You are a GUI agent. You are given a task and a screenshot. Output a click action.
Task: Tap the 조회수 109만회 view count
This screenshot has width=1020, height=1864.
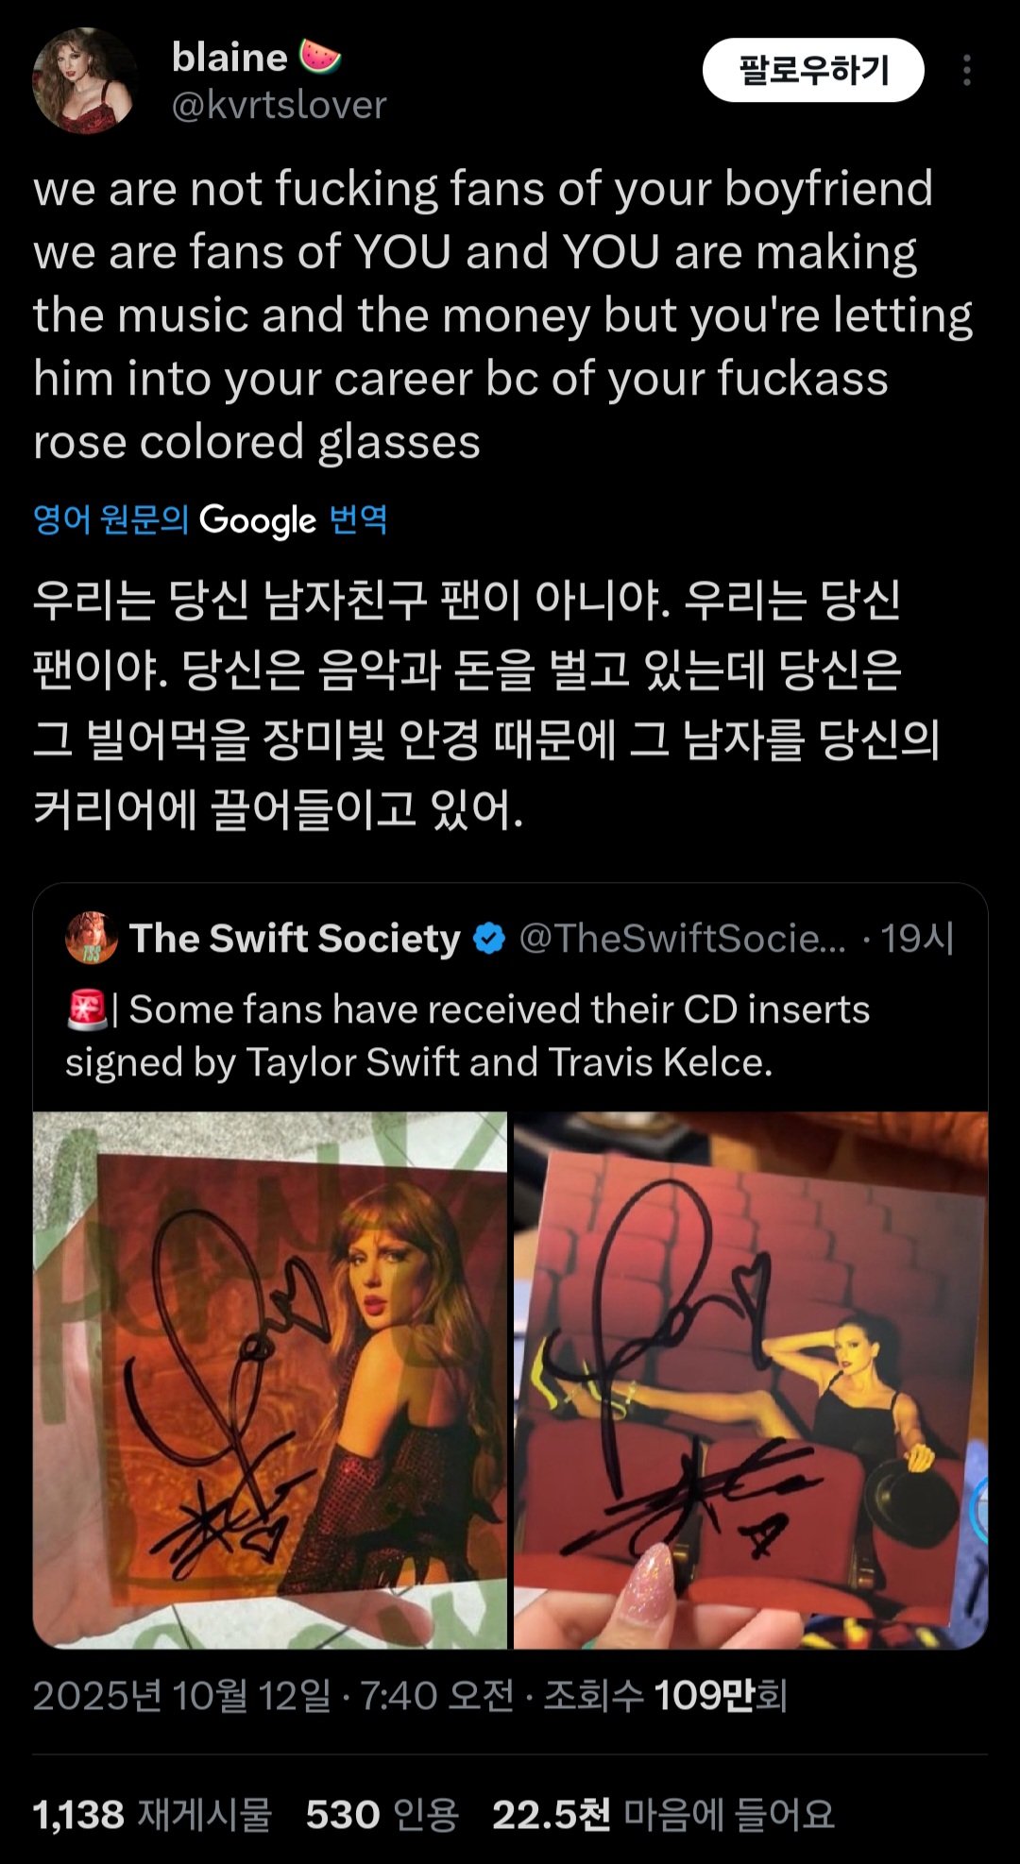665,1695
